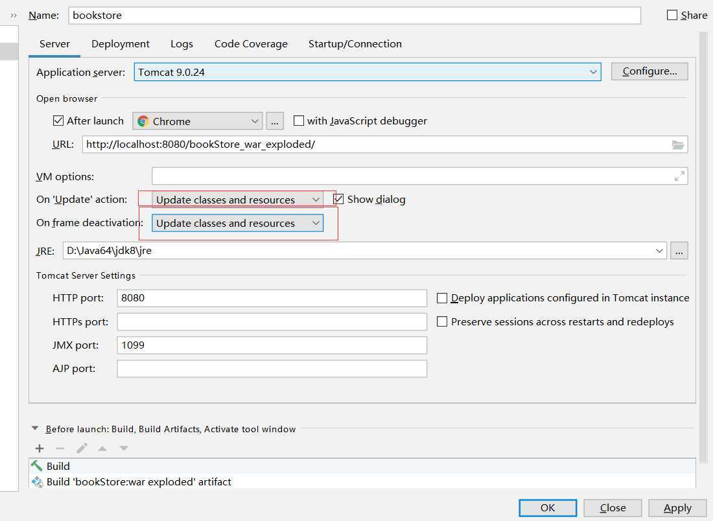Enable with JavaScript debugger checkbox
713x521 pixels.
point(298,121)
